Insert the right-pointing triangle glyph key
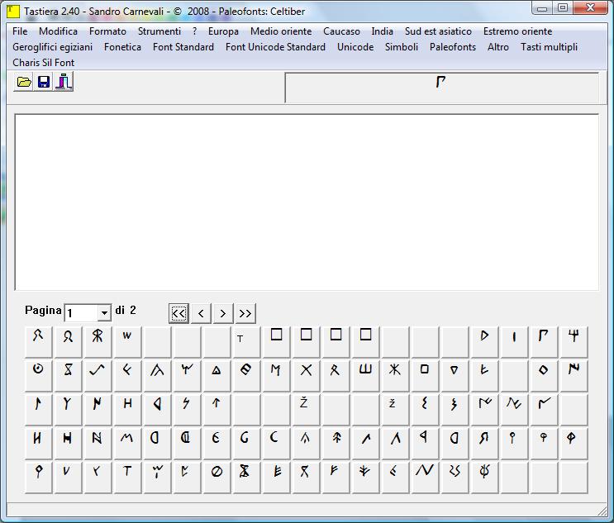 pyautogui.click(x=484, y=342)
